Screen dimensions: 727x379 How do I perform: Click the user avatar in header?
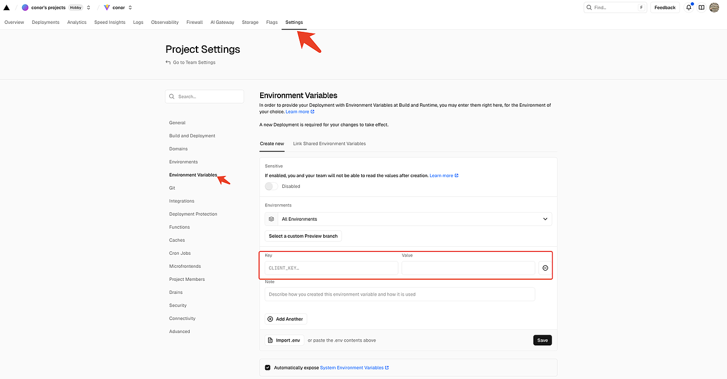click(714, 7)
